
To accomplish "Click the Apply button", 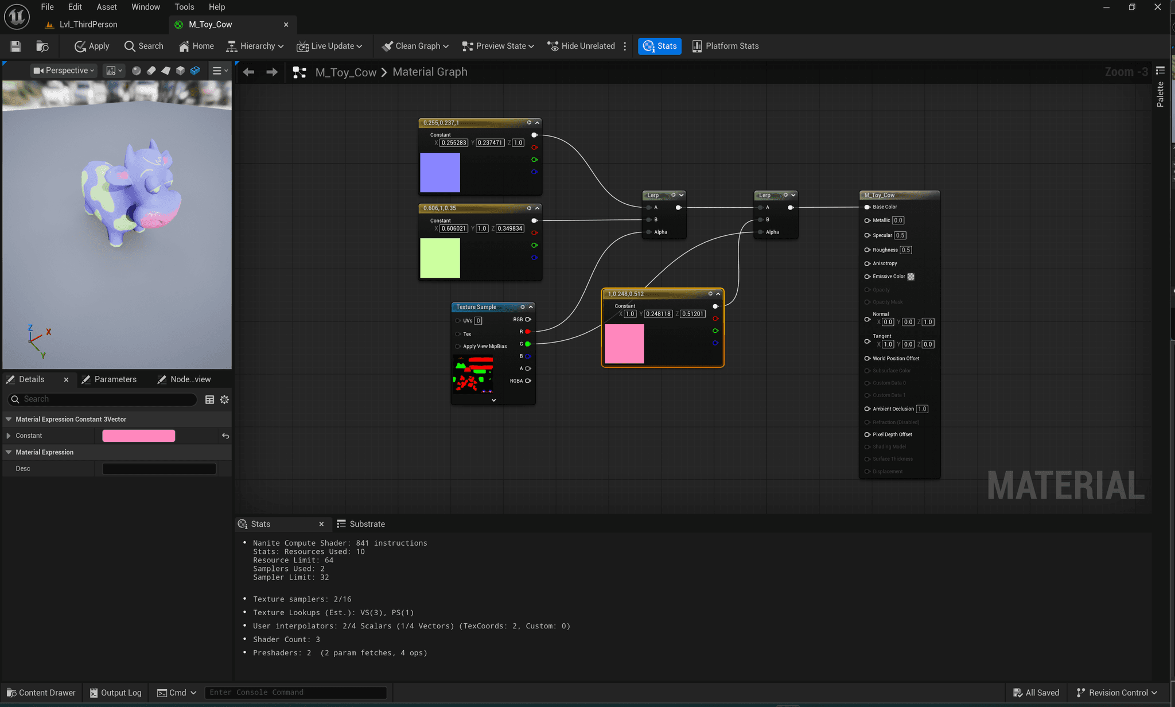I will (x=92, y=46).
